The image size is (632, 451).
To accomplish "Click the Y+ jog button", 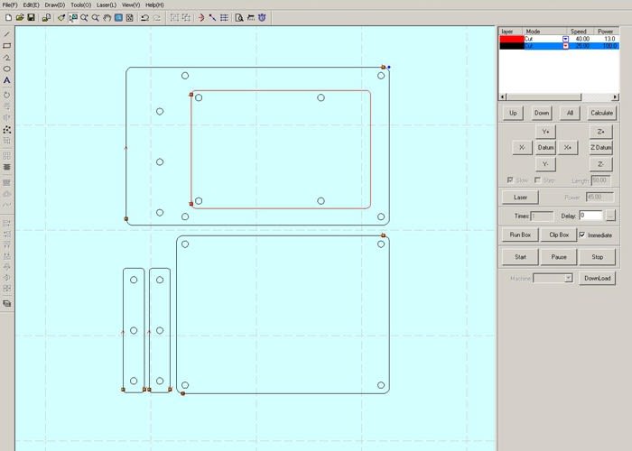I will pyautogui.click(x=545, y=132).
